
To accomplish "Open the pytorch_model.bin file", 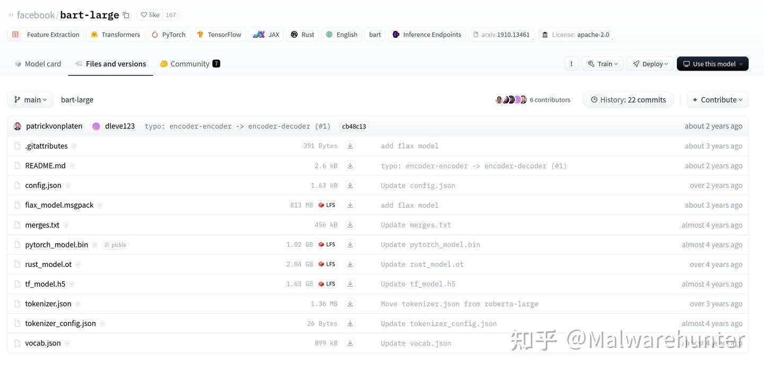I will tap(57, 245).
